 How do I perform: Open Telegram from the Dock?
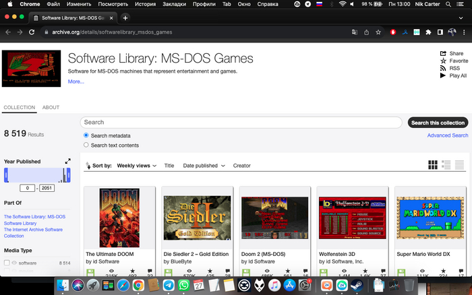pyautogui.click(x=169, y=285)
